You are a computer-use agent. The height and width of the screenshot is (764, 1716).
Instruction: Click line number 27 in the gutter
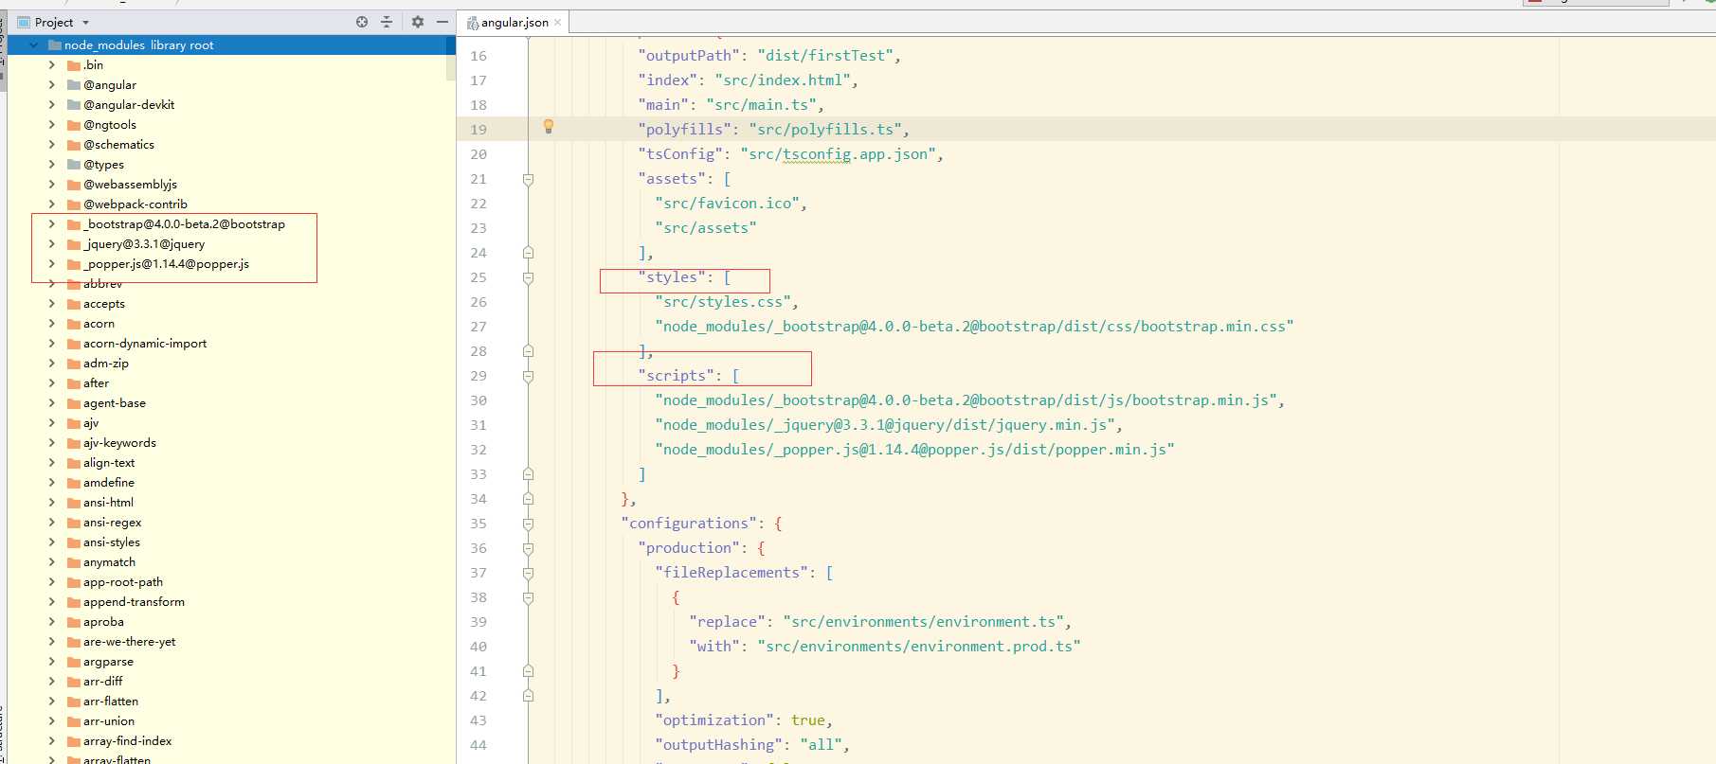[x=479, y=327]
